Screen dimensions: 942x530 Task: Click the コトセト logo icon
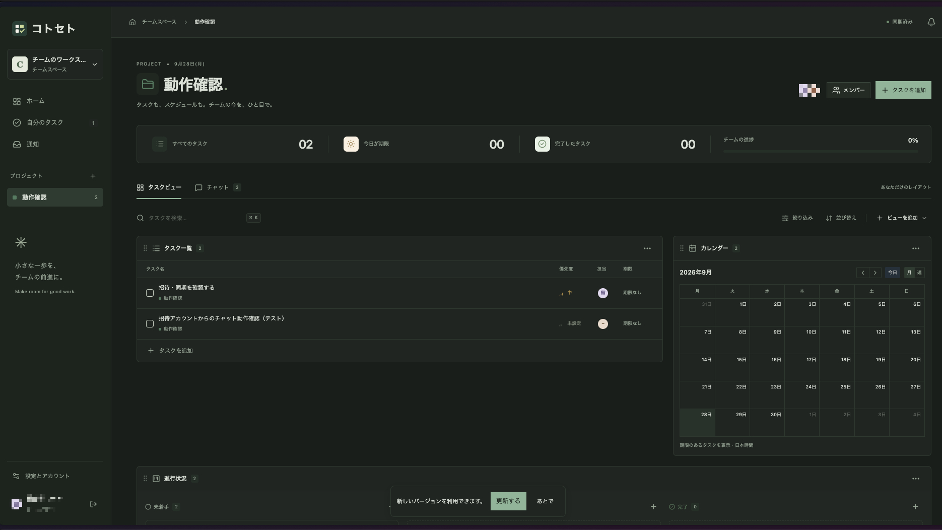[20, 29]
